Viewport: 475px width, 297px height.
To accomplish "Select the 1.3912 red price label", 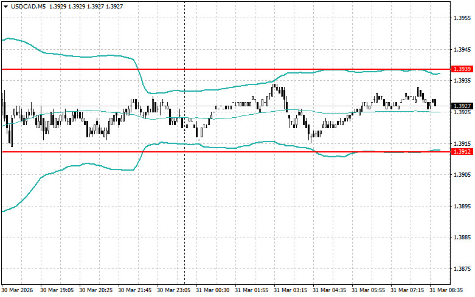I will tap(462, 151).
